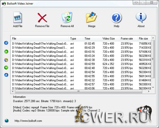
Task: Send selected file to bottom of list
Action: [x=6, y=75]
